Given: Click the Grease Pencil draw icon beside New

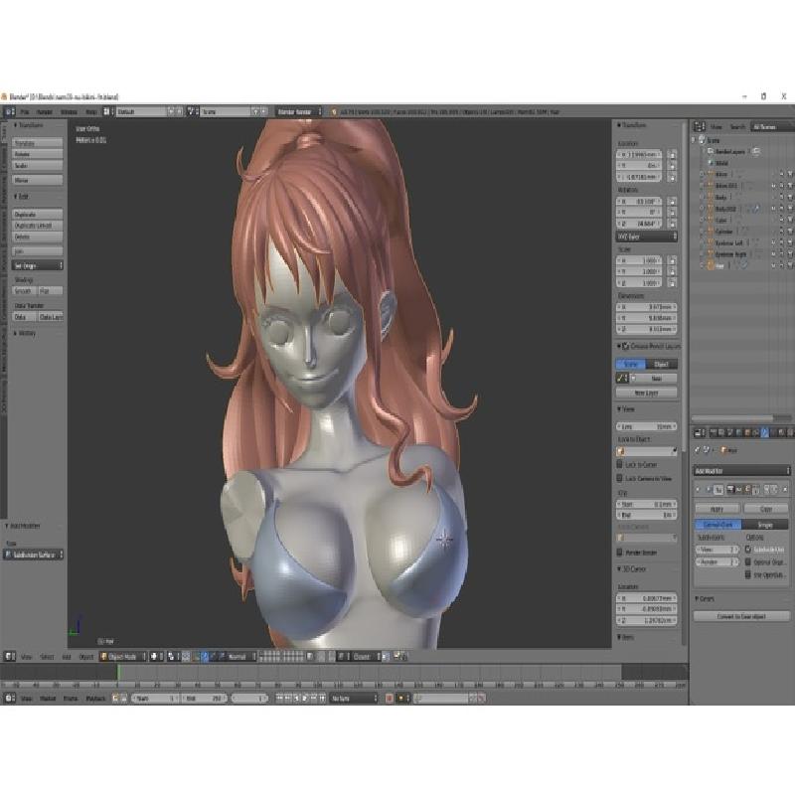Looking at the screenshot, I should coord(622,379).
